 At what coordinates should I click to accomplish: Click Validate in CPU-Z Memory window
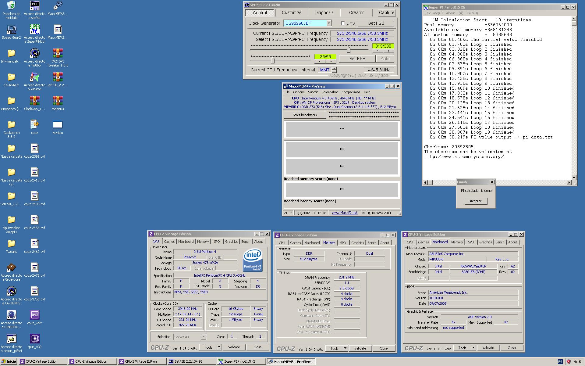pos(360,348)
